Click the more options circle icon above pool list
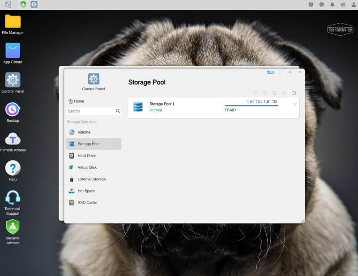358x276 pixels. tap(294, 93)
